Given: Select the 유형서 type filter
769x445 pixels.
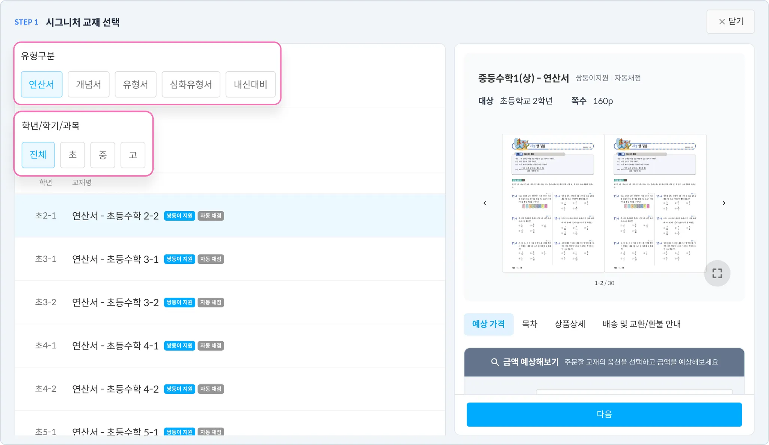Looking at the screenshot, I should pyautogui.click(x=136, y=84).
